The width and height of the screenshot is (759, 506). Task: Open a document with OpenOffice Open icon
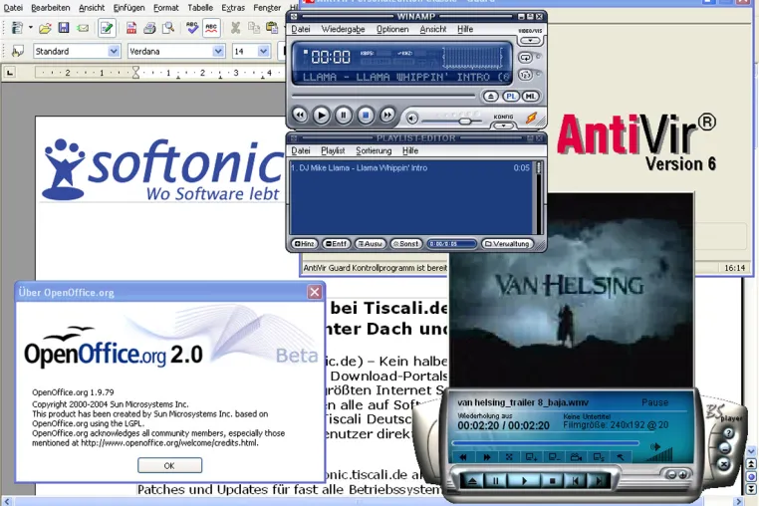click(45, 28)
